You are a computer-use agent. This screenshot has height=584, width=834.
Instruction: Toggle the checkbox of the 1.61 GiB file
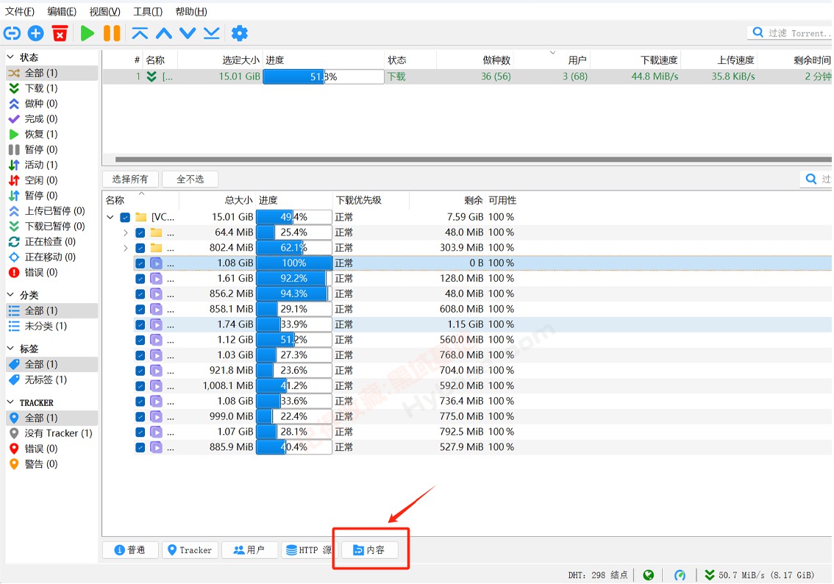(140, 278)
